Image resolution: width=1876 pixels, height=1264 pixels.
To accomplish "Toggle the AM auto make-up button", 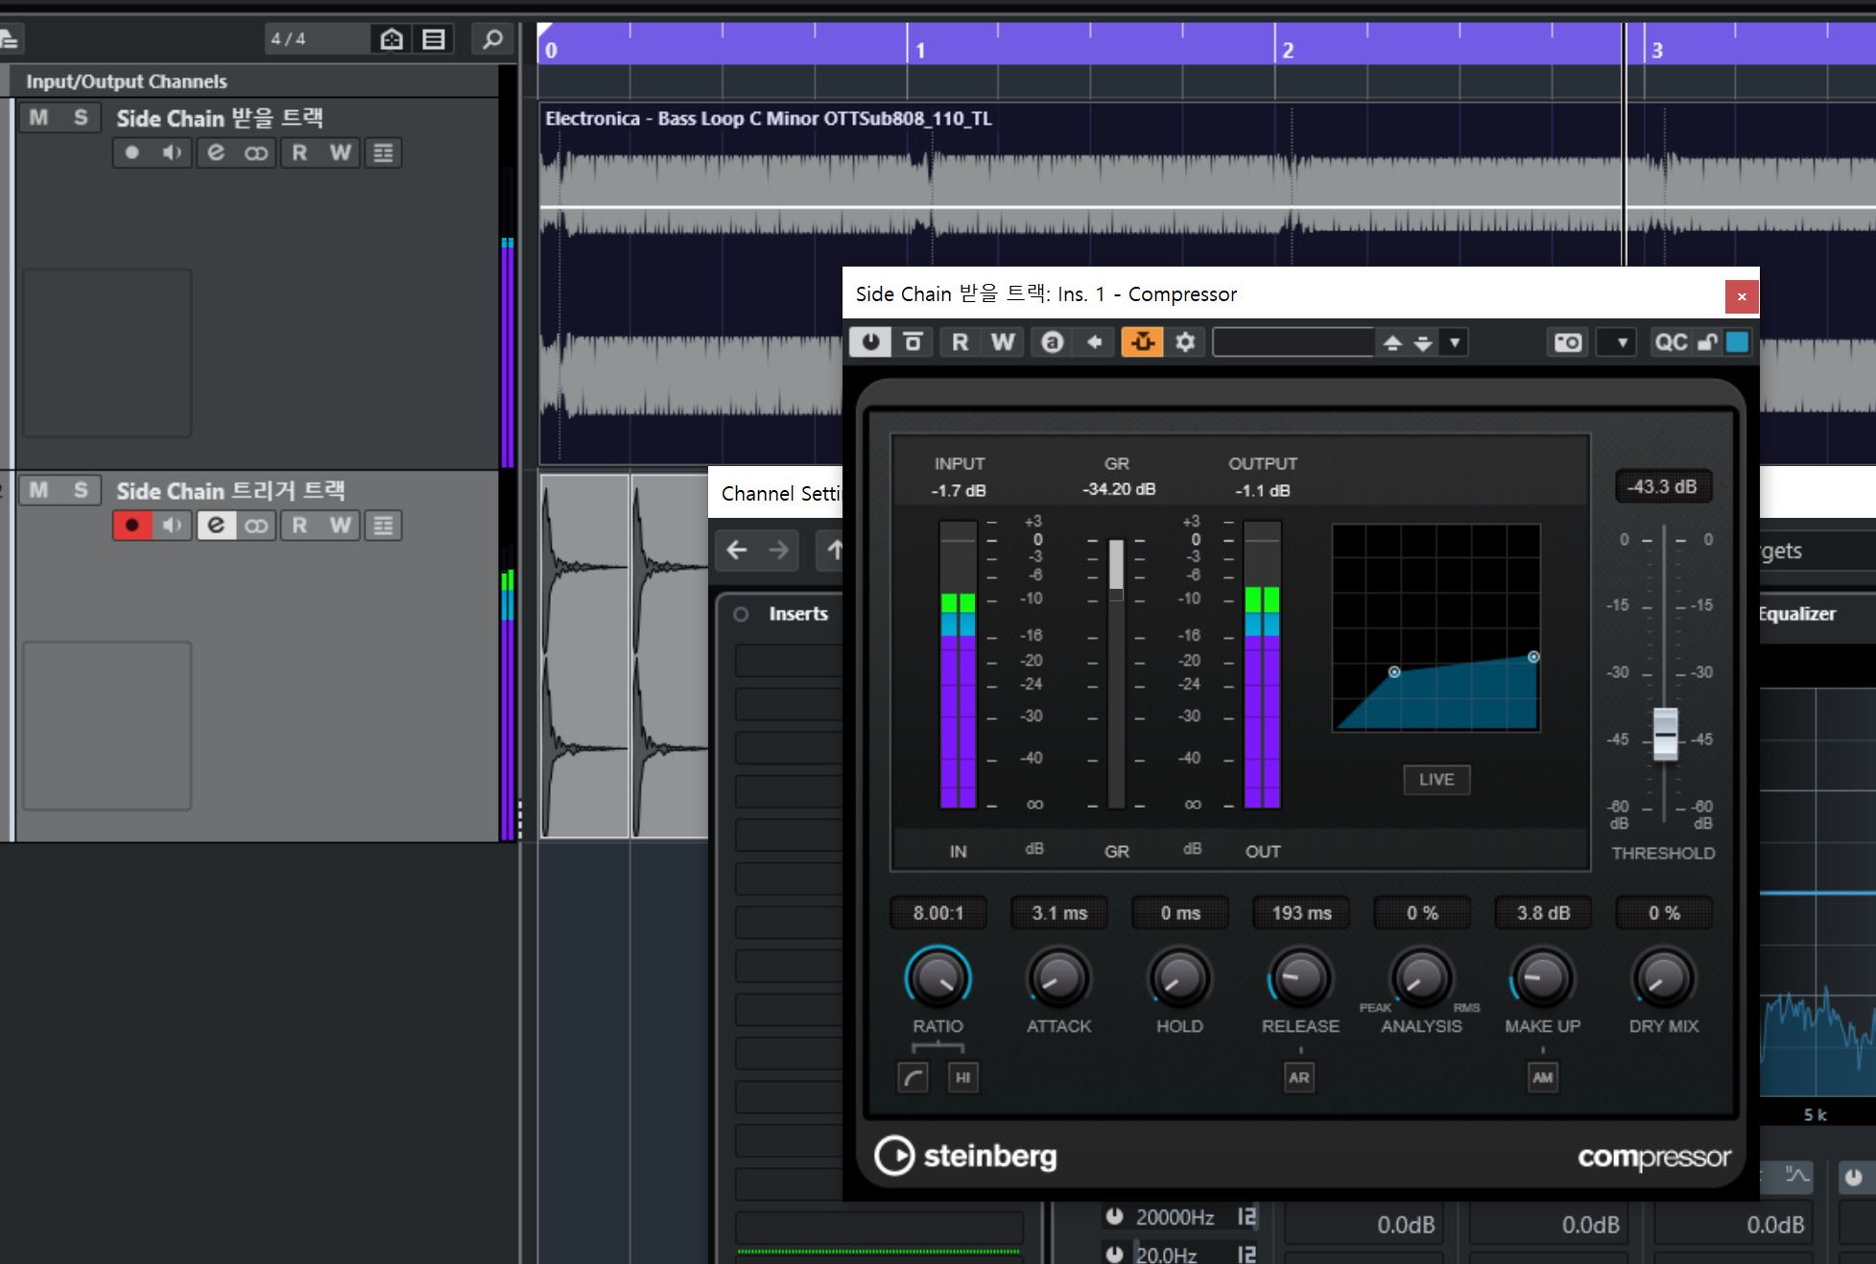I will 1542,1078.
